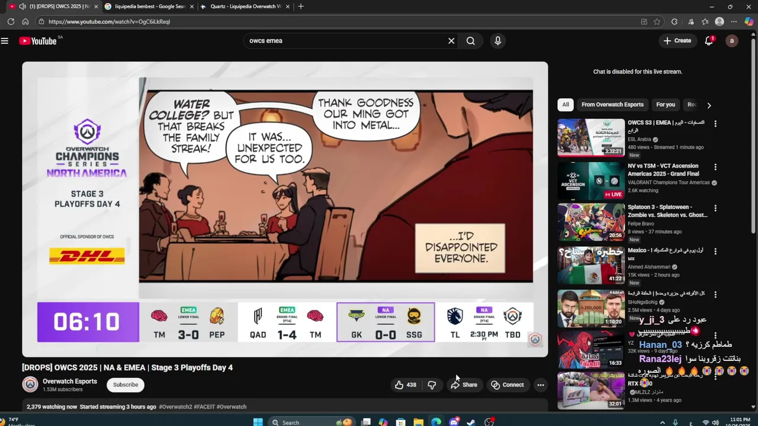Viewport: 758px width, 426px height.
Task: Click the browser address bar URL
Action: pos(109,22)
